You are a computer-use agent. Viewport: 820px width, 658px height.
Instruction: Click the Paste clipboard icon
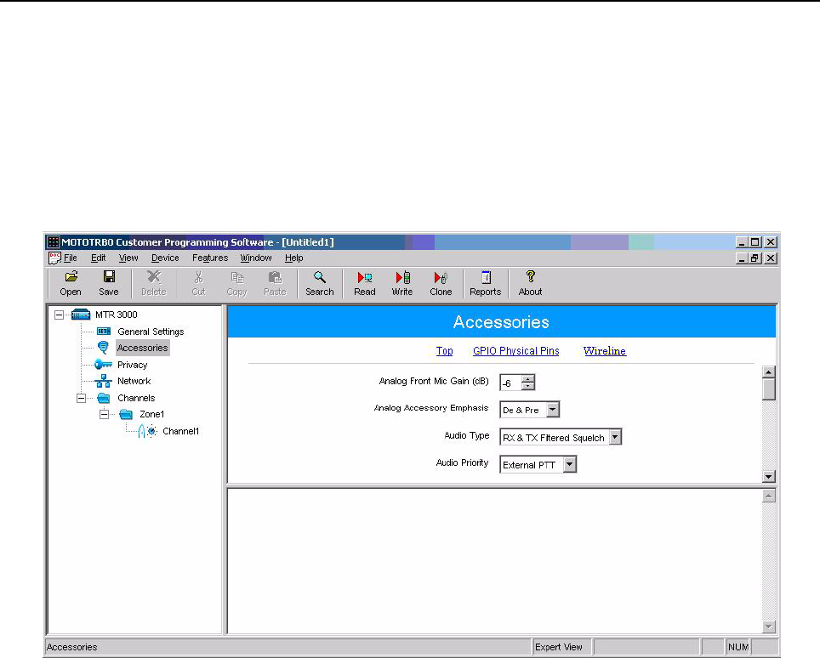pyautogui.click(x=275, y=276)
